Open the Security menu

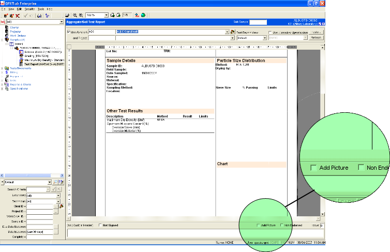coord(30,9)
